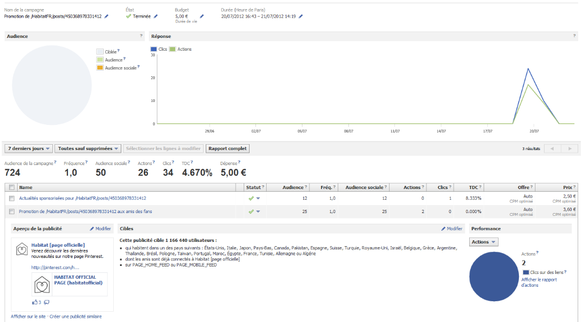
Task: Open Afficher le rapport d'actions link
Action: click(540, 282)
